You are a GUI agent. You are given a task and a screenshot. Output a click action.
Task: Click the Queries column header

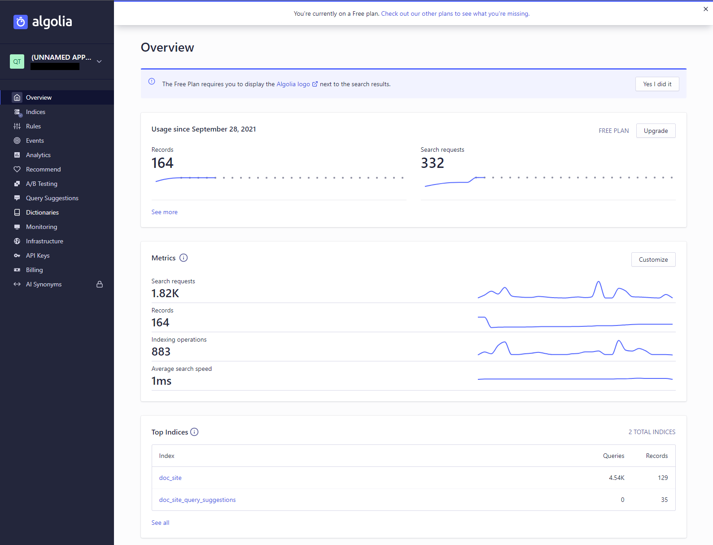point(613,456)
